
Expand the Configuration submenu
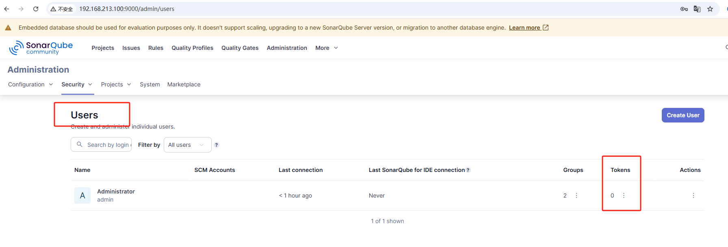[x=30, y=84]
